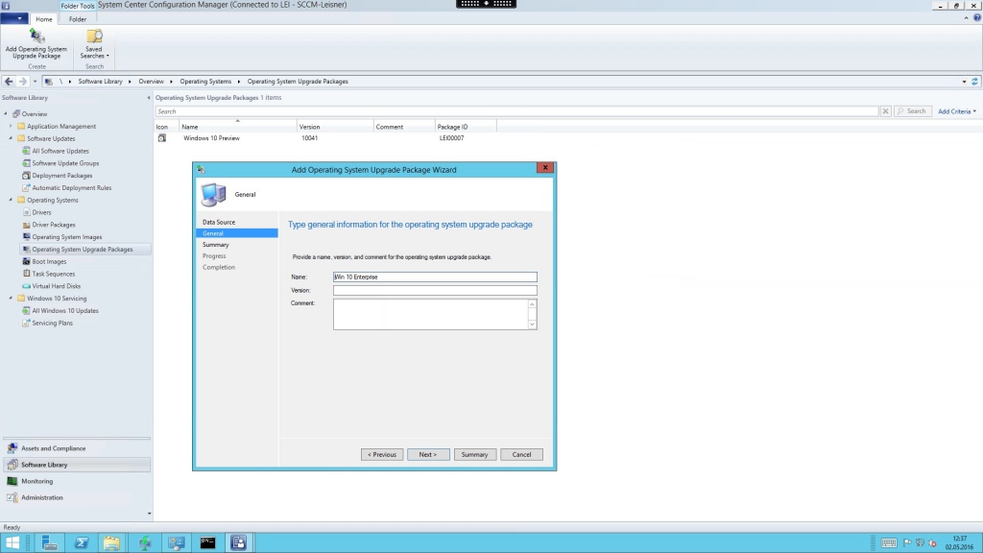
Task: Clear search with X button
Action: pyautogui.click(x=885, y=111)
